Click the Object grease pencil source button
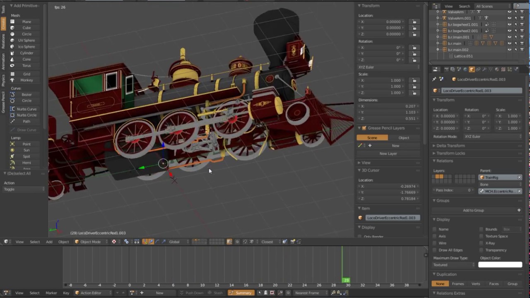 (x=404, y=138)
